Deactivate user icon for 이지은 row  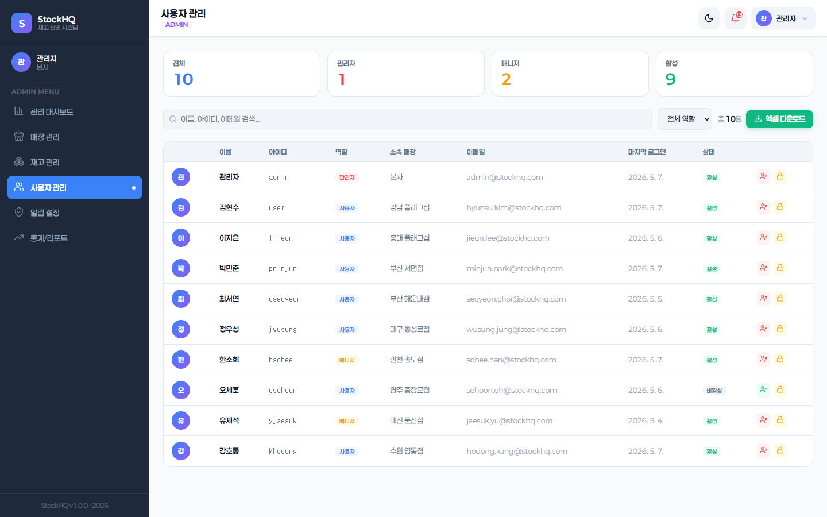(x=763, y=237)
